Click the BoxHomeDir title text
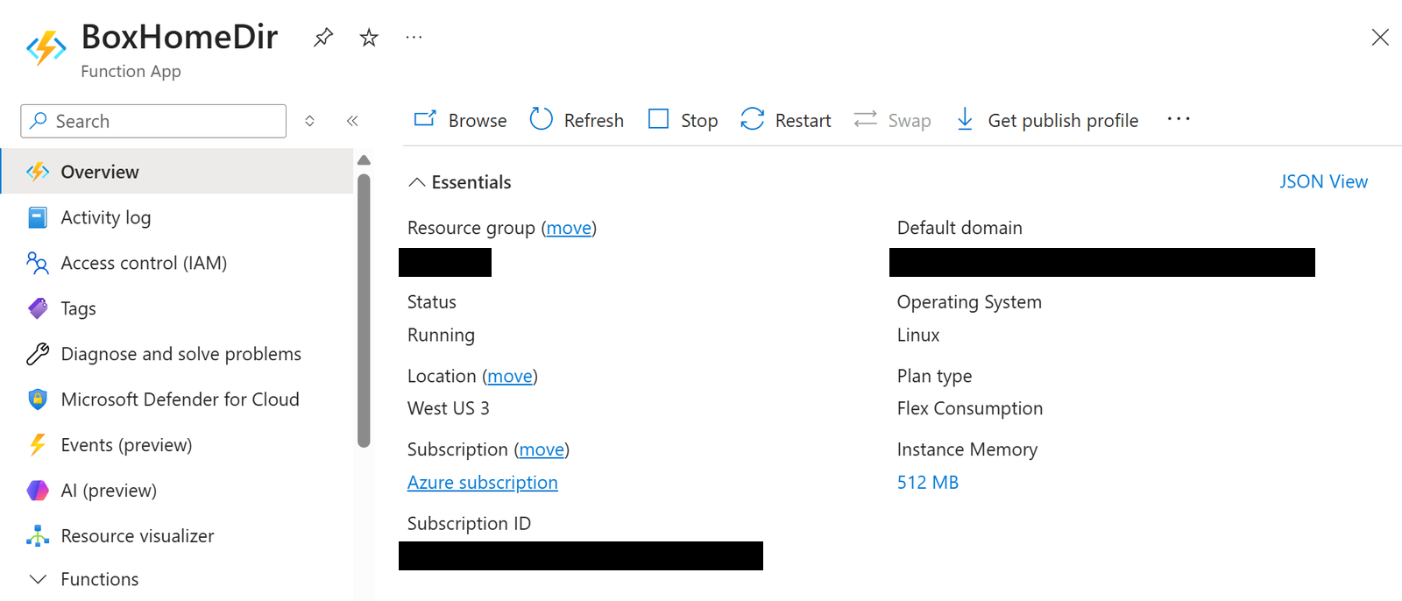The image size is (1402, 601). [180, 37]
